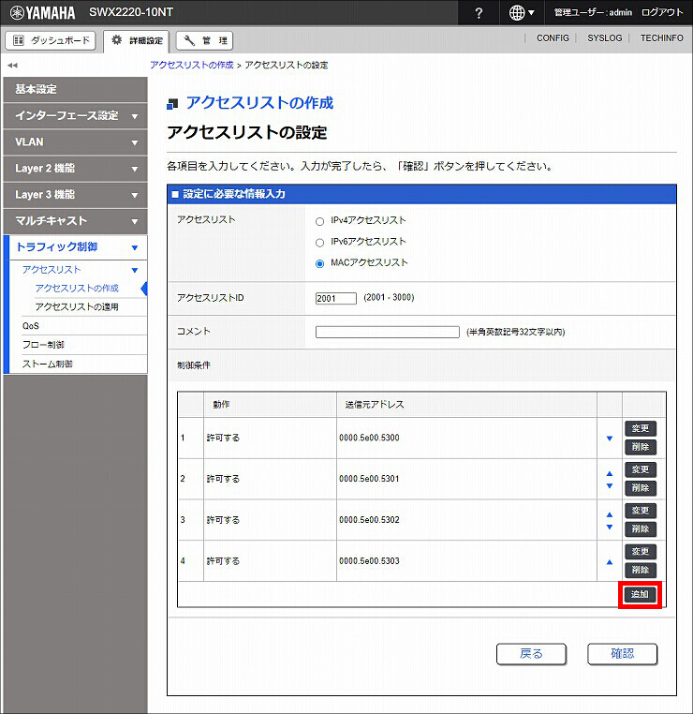Select IPv6アクセスリスト radio button

tap(320, 243)
